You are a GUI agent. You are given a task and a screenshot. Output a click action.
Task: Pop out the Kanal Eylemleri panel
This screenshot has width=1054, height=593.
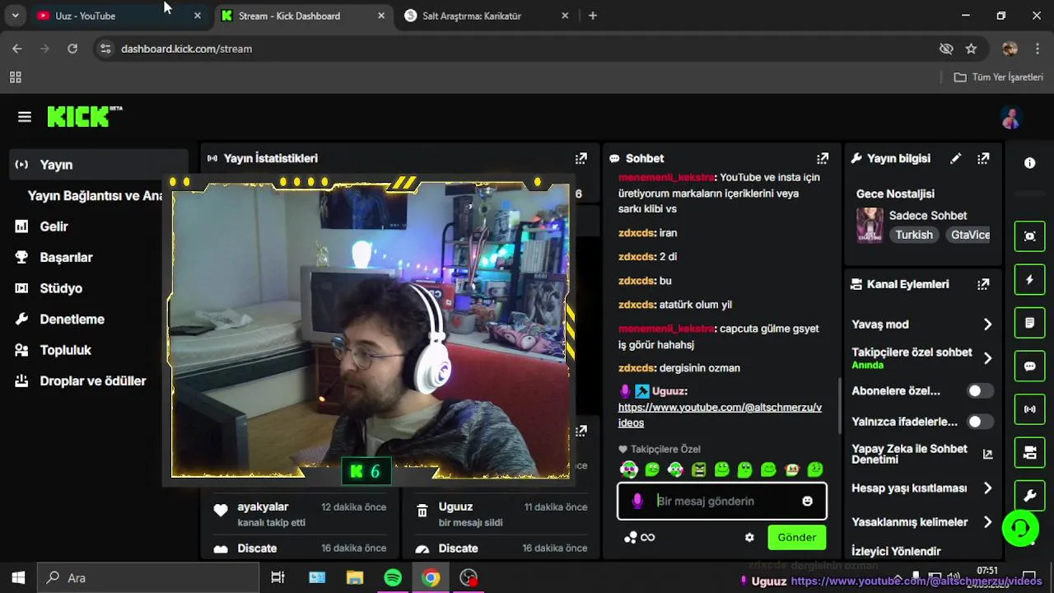pos(983,284)
